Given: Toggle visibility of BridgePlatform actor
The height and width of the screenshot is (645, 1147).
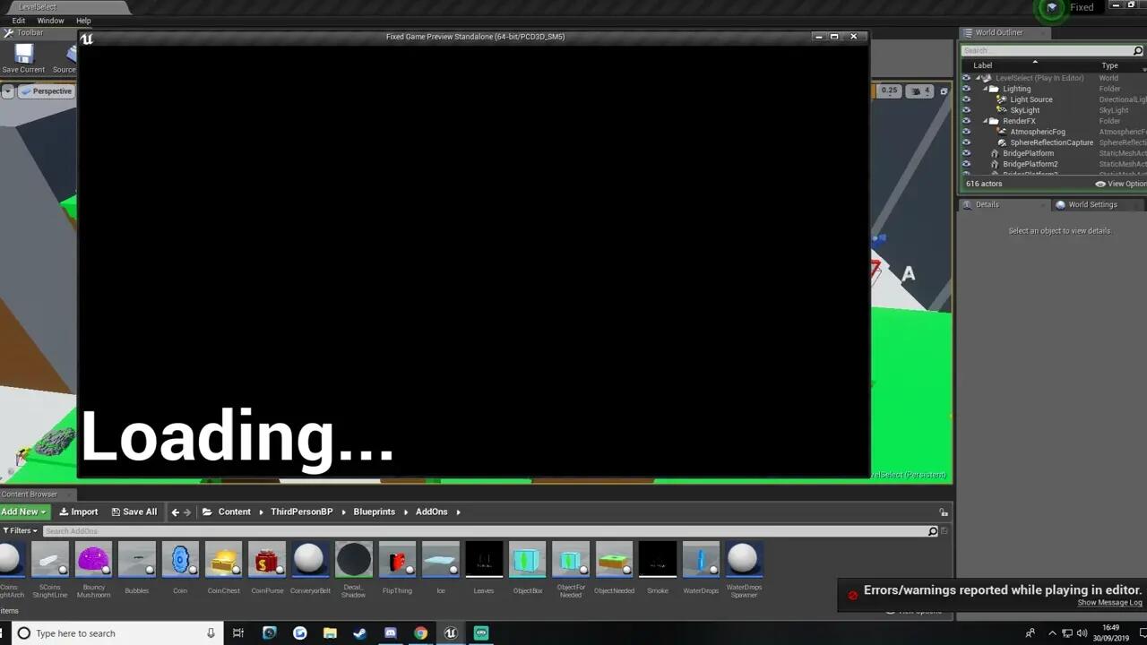Looking at the screenshot, I should tap(966, 153).
